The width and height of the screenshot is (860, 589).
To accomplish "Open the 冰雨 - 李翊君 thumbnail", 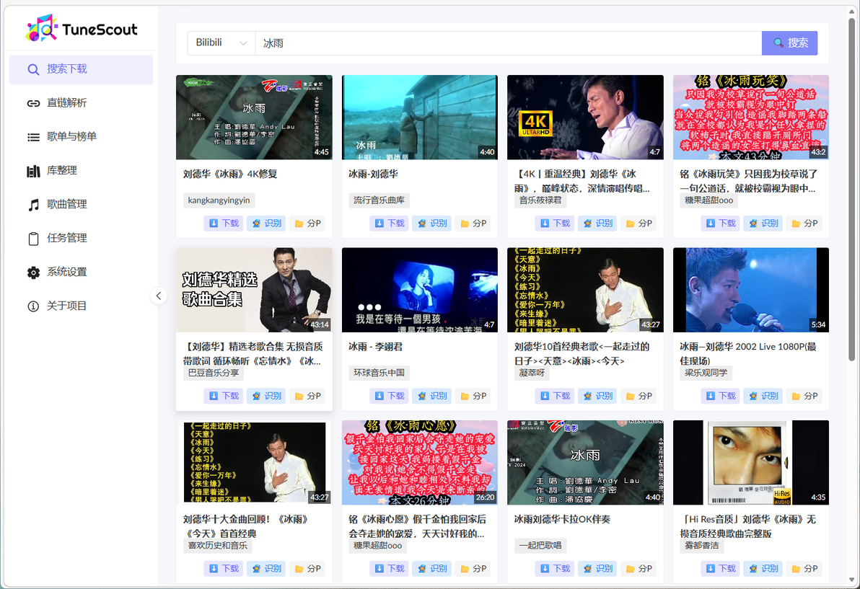I will 420,290.
